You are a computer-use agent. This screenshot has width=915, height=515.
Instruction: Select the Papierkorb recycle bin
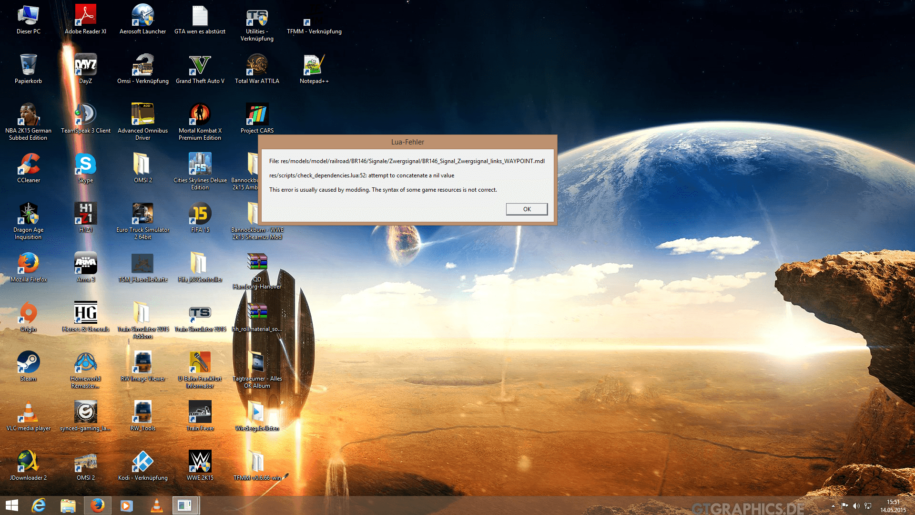[x=29, y=70]
